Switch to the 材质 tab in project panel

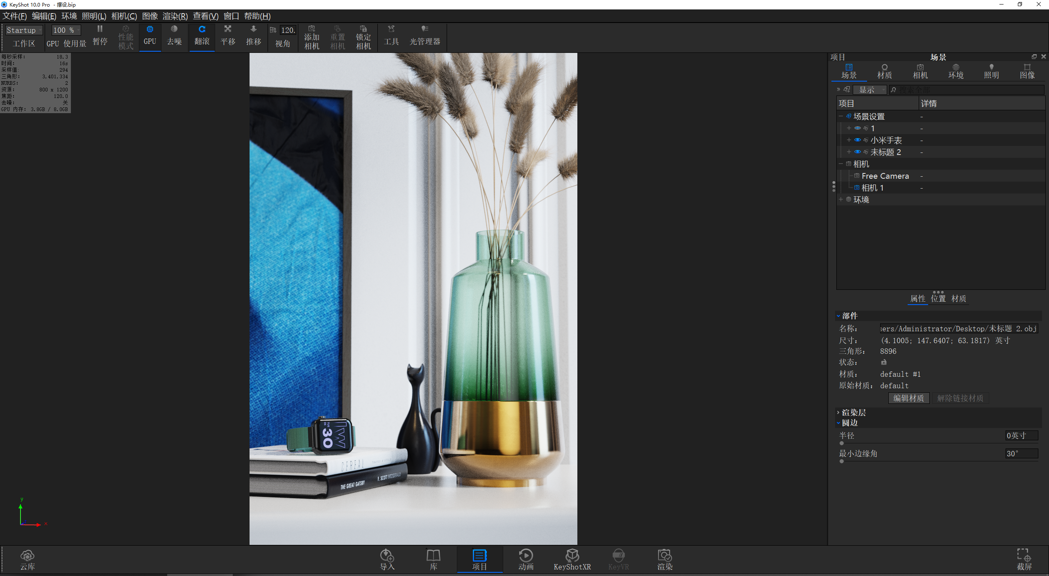(x=885, y=71)
